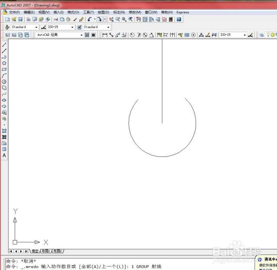Click the Plot print icon
The height and width of the screenshot is (270, 277).
click(28, 19)
